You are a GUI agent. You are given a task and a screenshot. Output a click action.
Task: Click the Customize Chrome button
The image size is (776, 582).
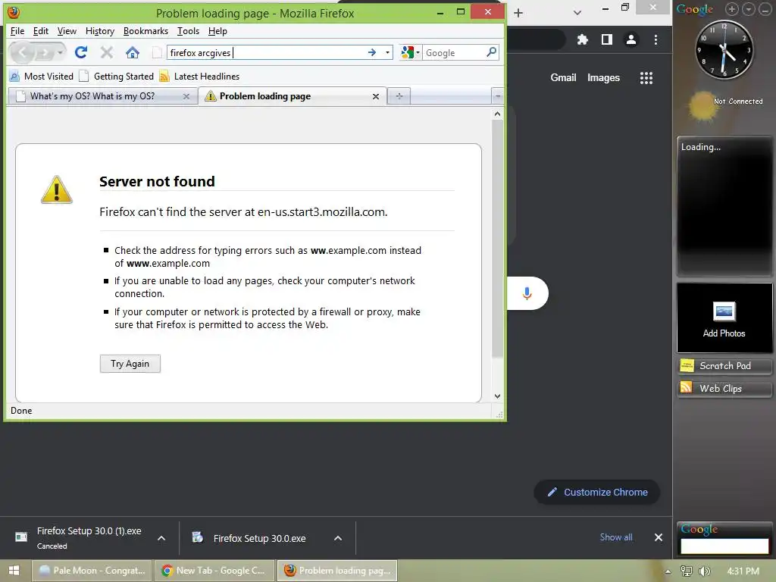(597, 493)
